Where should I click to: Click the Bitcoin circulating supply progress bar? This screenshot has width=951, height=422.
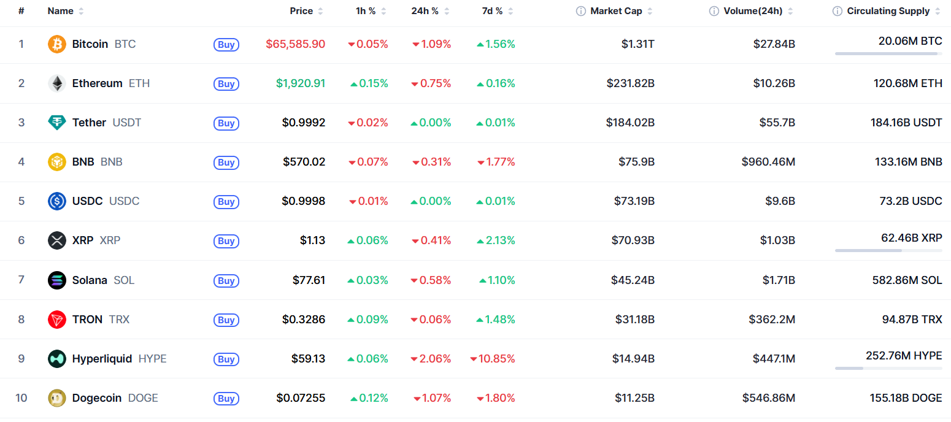[x=888, y=54]
